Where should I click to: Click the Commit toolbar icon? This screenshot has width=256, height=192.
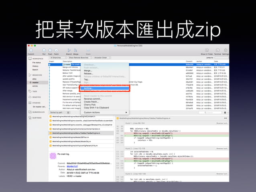tap(31, 50)
